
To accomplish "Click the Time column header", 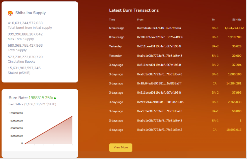I will click(112, 20).
